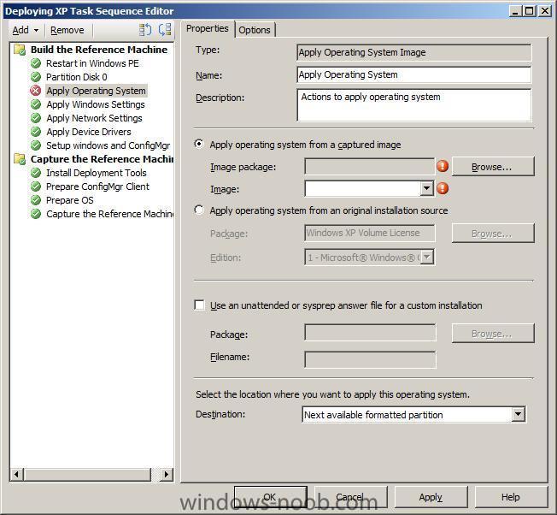Select the Partition Disk 0 step
This screenshot has height=515, width=557.
click(77, 77)
